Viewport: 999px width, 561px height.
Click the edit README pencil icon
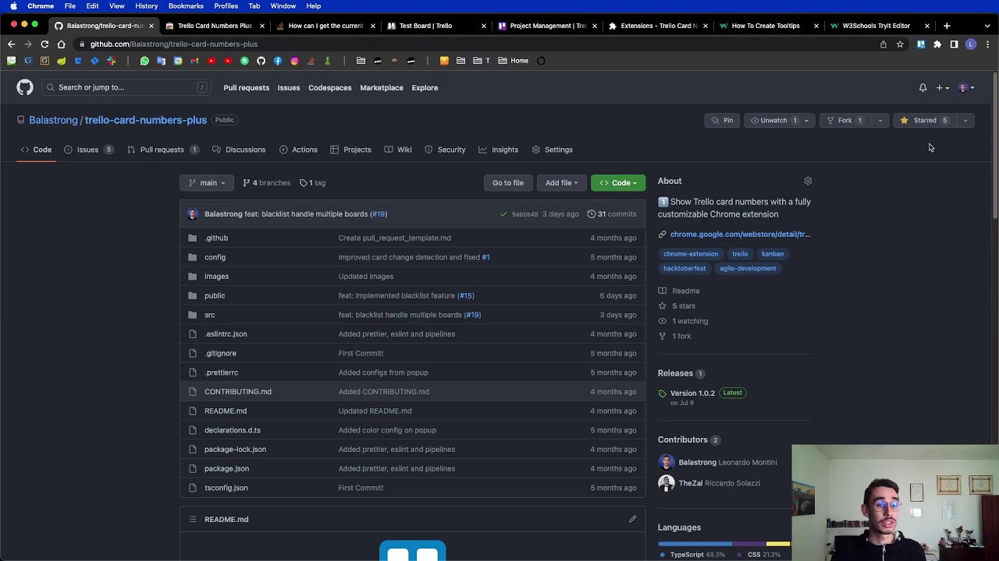(633, 519)
